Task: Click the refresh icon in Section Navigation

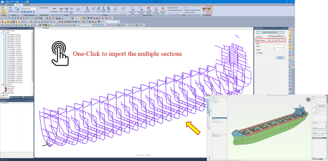Action: point(34,12)
